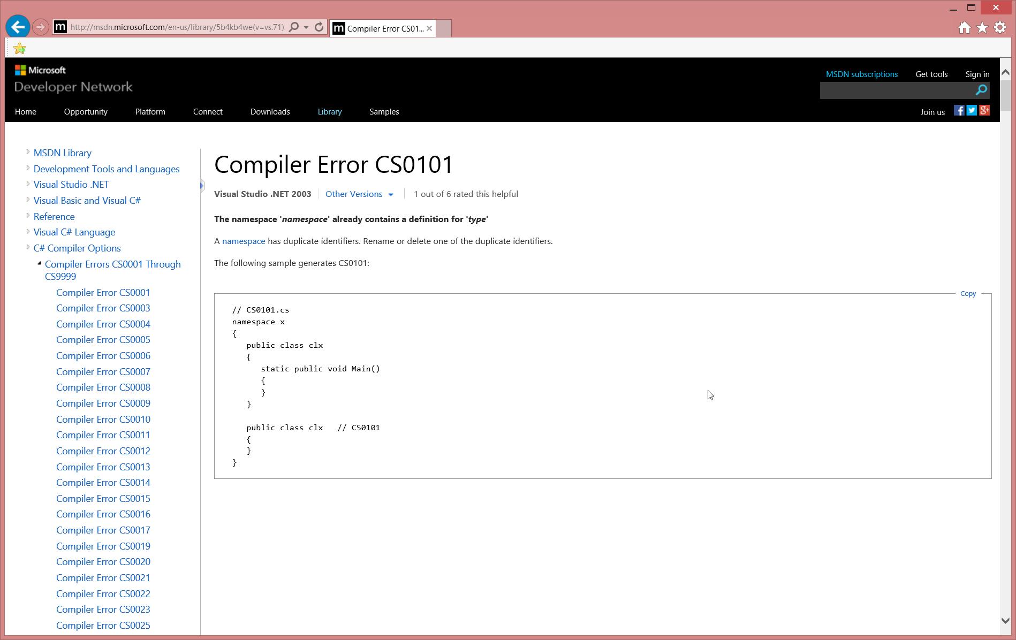The image size is (1016, 640).
Task: Click the page scrollbar down arrow
Action: pos(1005,620)
